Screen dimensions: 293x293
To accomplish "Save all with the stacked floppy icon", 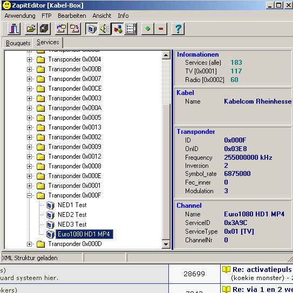I will pos(44,29).
